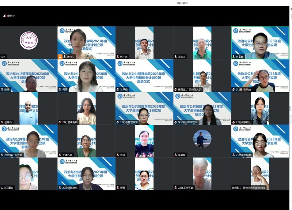Click the microphone icon next to 何广寿

[118, 57]
